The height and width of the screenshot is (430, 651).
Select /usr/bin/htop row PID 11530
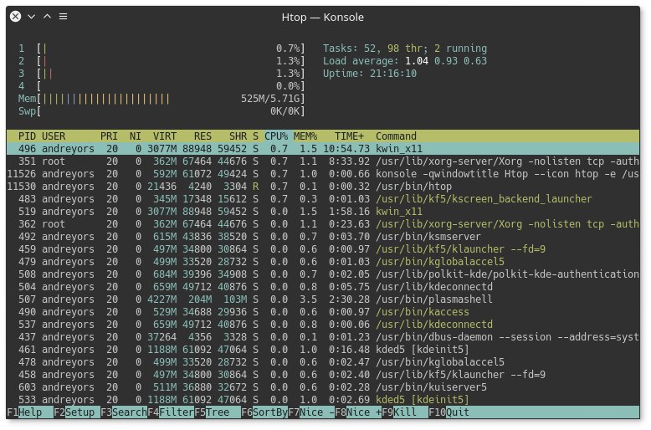(x=323, y=187)
